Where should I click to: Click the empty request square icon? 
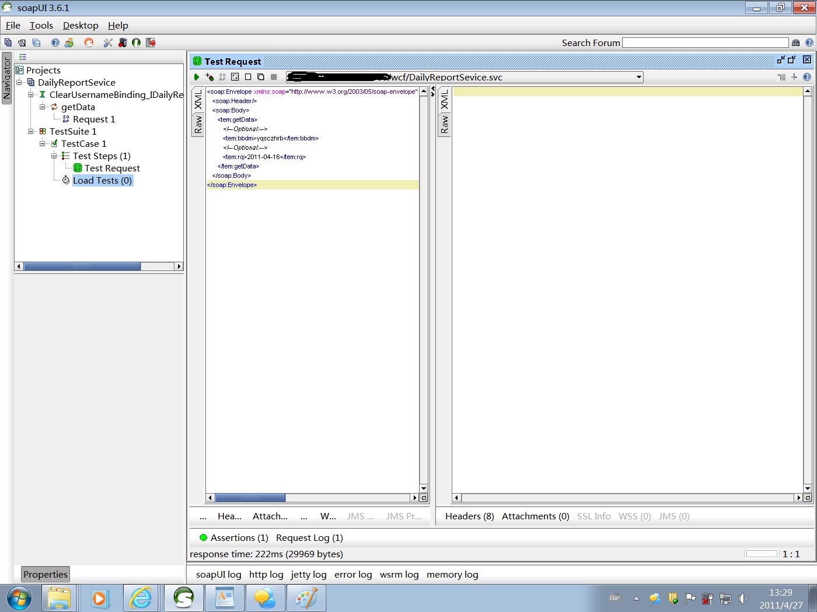[248, 77]
